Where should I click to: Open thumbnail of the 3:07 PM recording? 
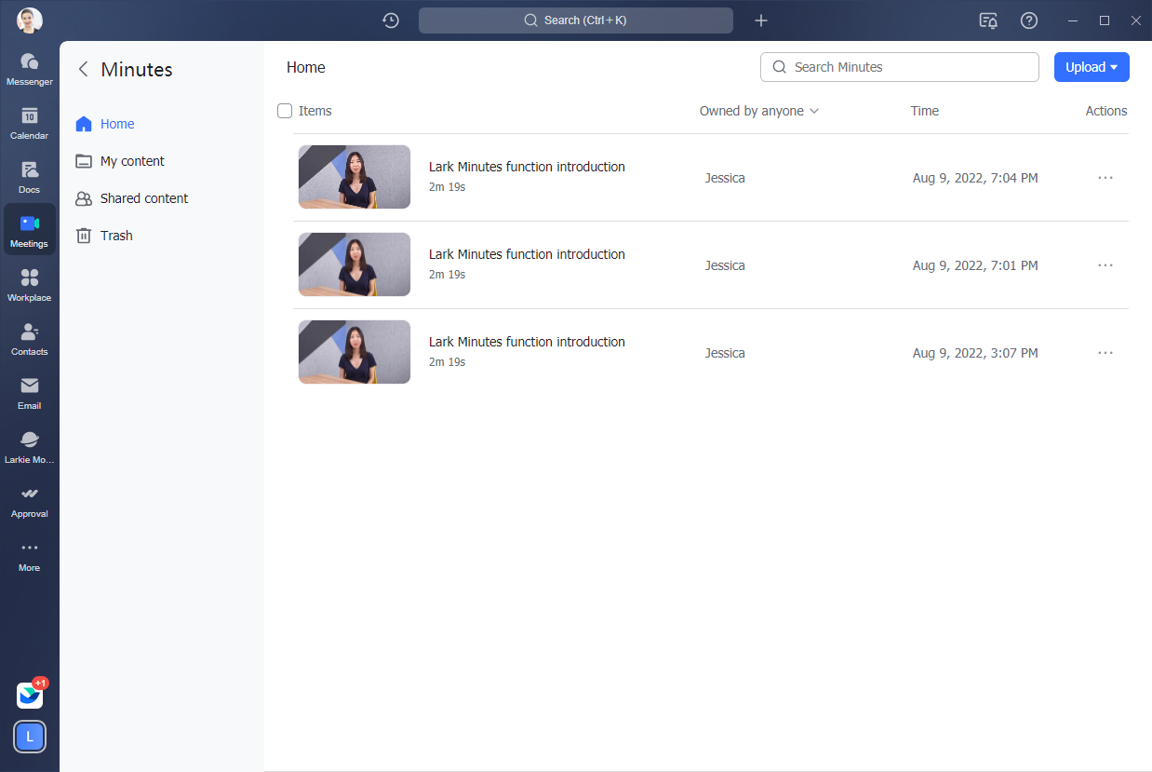(x=355, y=352)
